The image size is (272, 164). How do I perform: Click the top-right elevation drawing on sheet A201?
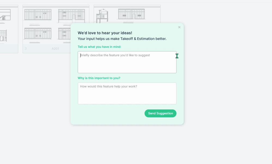(x=71, y=15)
